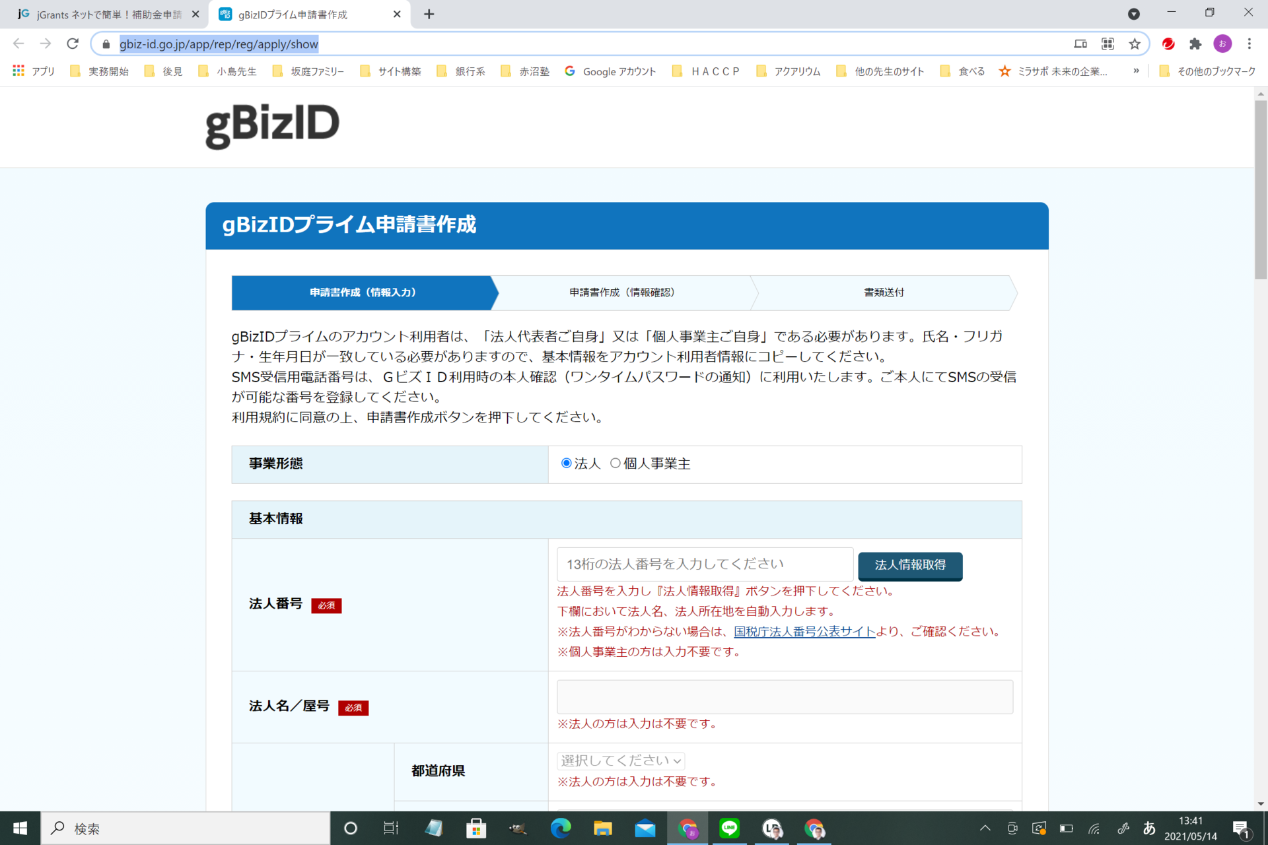Viewport: 1268px width, 845px height.
Task: Open Task View in taskbar
Action: click(391, 828)
